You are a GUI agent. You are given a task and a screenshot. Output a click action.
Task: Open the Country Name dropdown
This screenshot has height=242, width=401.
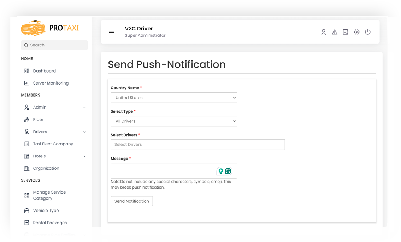click(x=174, y=98)
